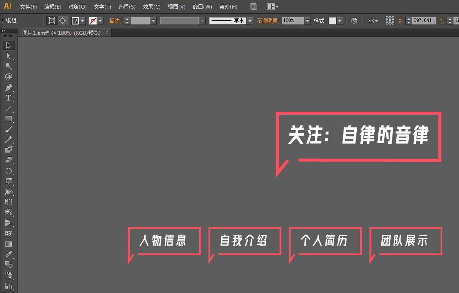
Task: Open the 窗口(W) menu
Action: point(202,6)
